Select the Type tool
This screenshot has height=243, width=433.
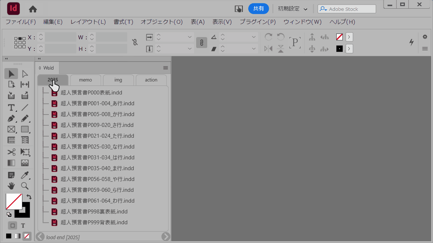(x=11, y=107)
